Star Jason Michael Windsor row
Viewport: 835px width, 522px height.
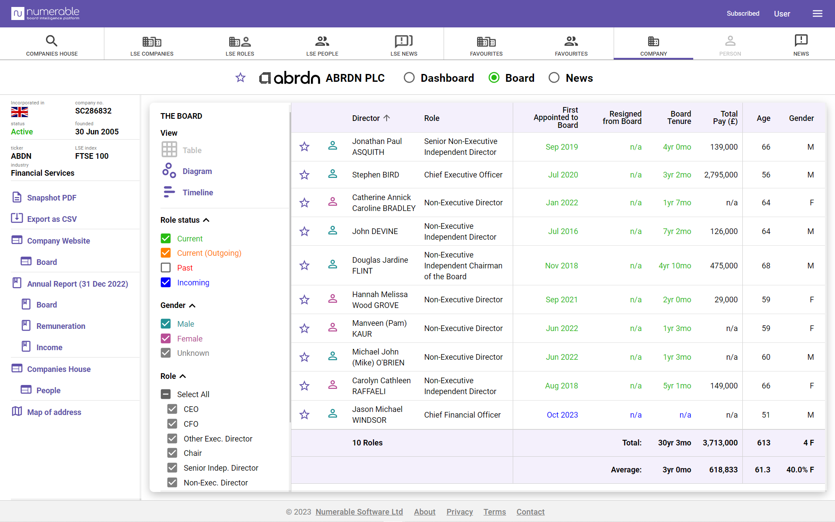click(304, 415)
